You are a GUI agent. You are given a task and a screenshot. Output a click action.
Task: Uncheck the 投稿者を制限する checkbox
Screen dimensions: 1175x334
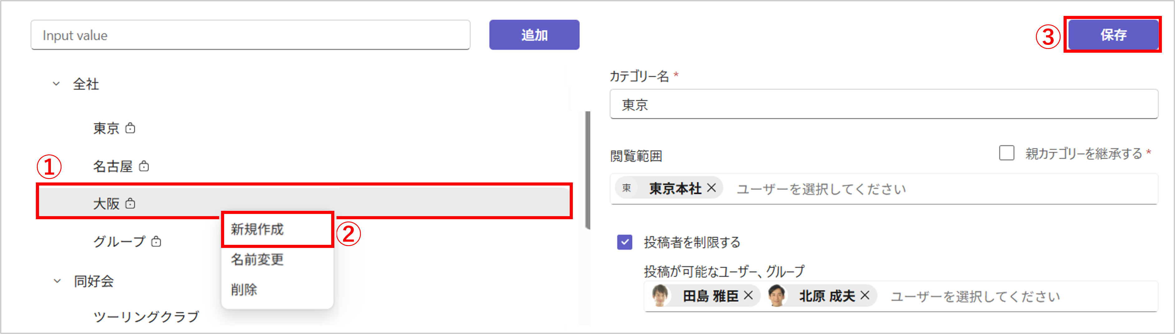point(624,242)
